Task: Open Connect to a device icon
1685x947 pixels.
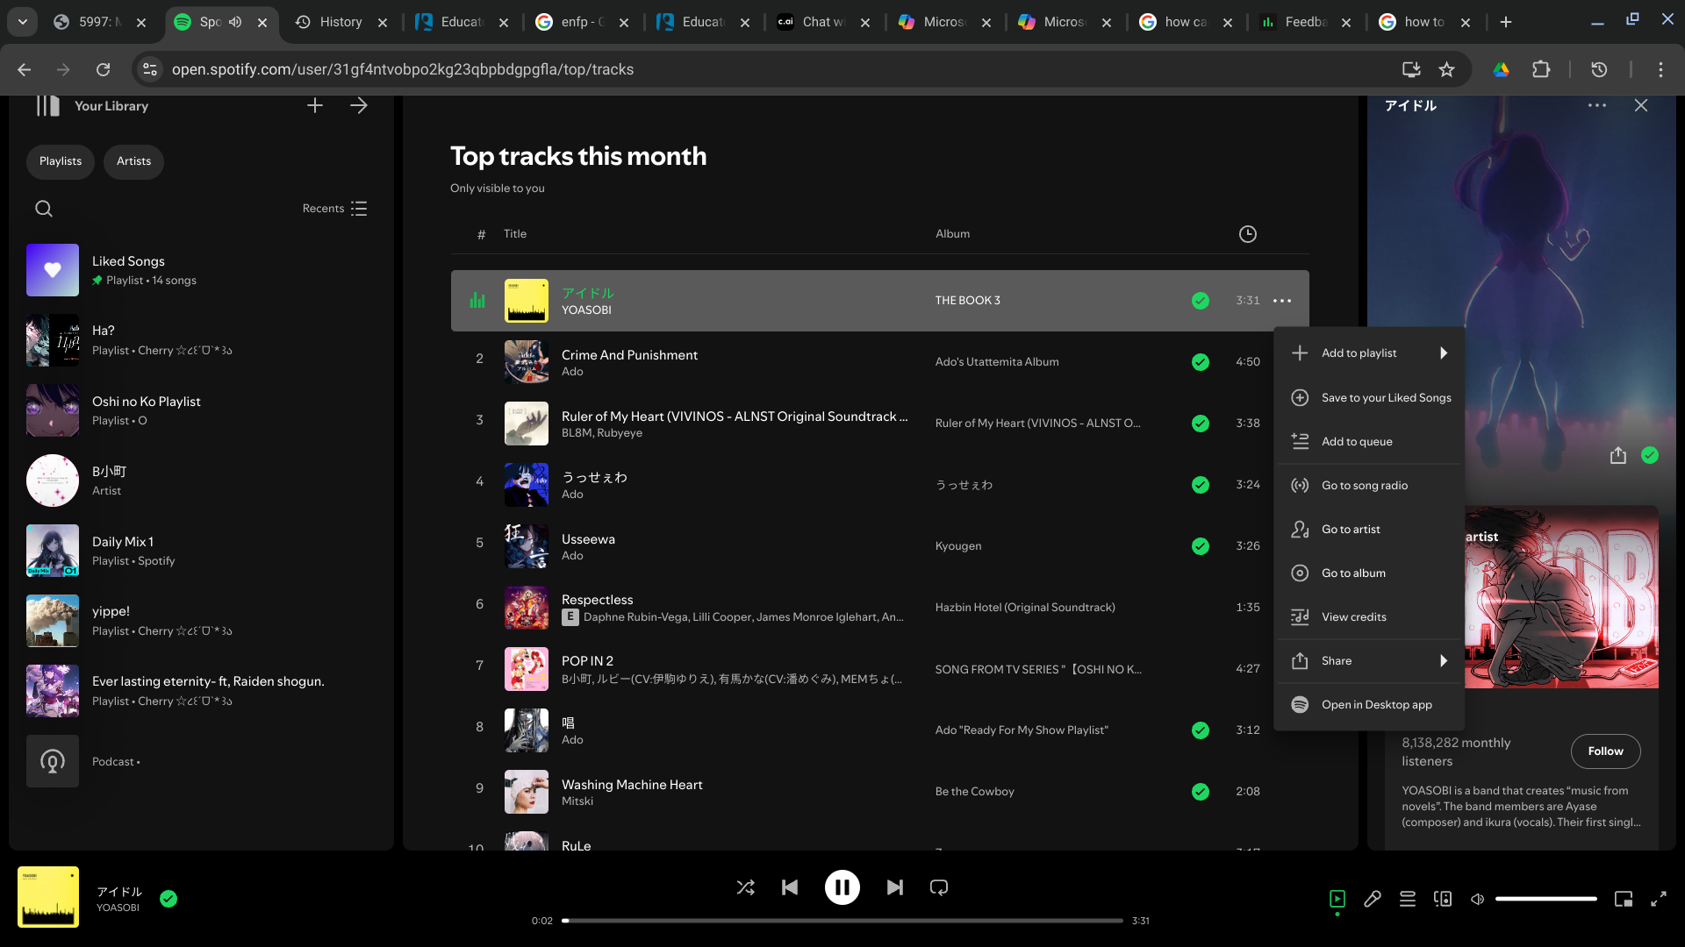Action: [x=1443, y=899]
